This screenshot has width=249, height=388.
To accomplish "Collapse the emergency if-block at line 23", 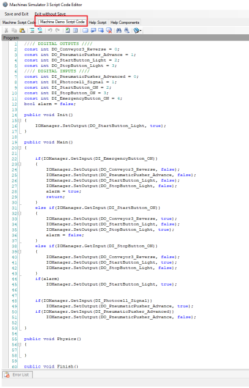I will pyautogui.click(x=20, y=164).
